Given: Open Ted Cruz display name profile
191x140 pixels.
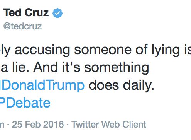Looking at the screenshot, I should coord(26,12).
